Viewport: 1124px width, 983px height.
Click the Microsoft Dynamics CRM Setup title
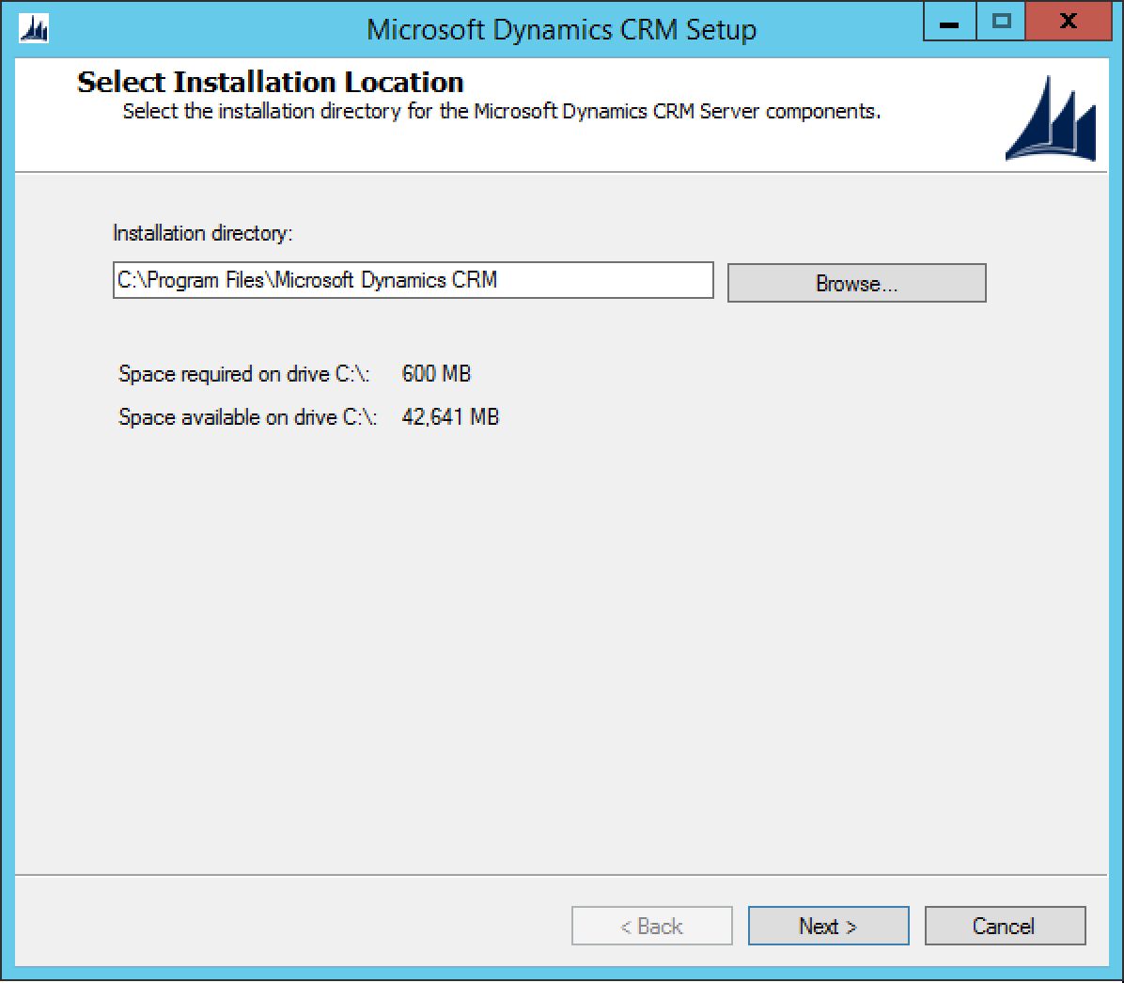click(561, 29)
